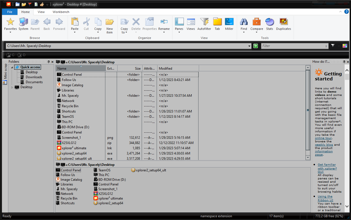Clear the Filter box with the x
351x220 pixels.
tap(326, 46)
